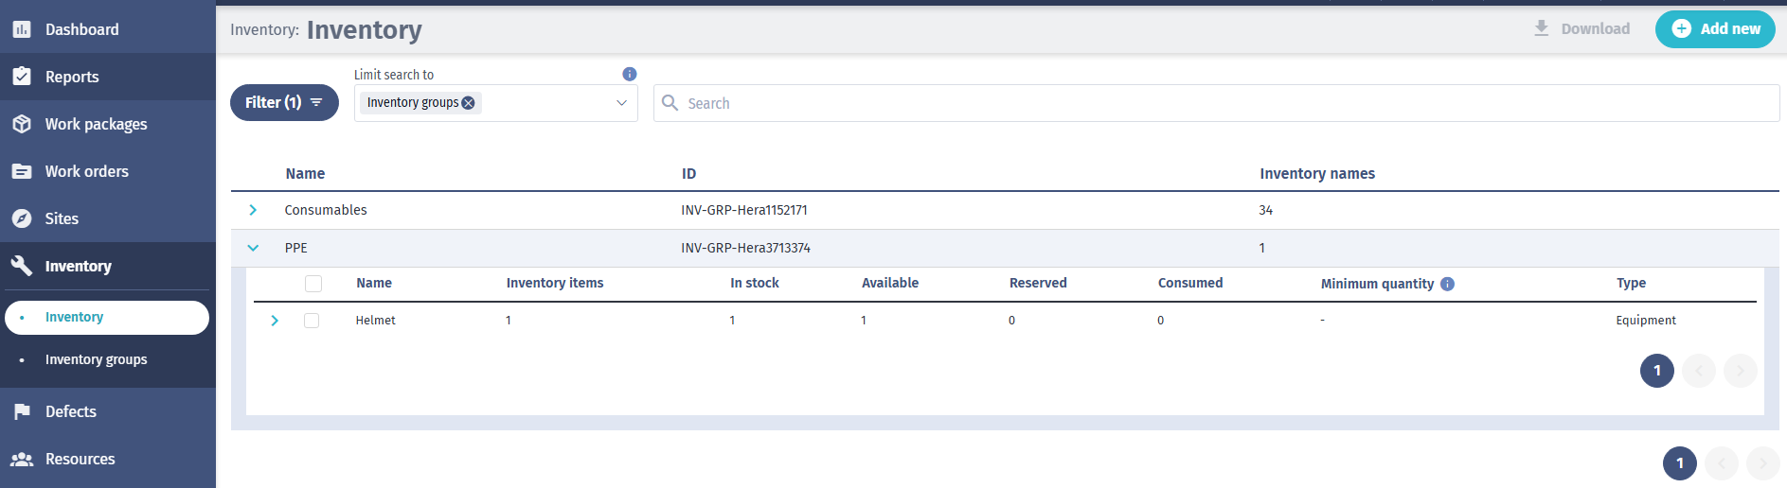This screenshot has height=488, width=1787.
Task: Expand the Helmet inventory row
Action: (x=275, y=321)
